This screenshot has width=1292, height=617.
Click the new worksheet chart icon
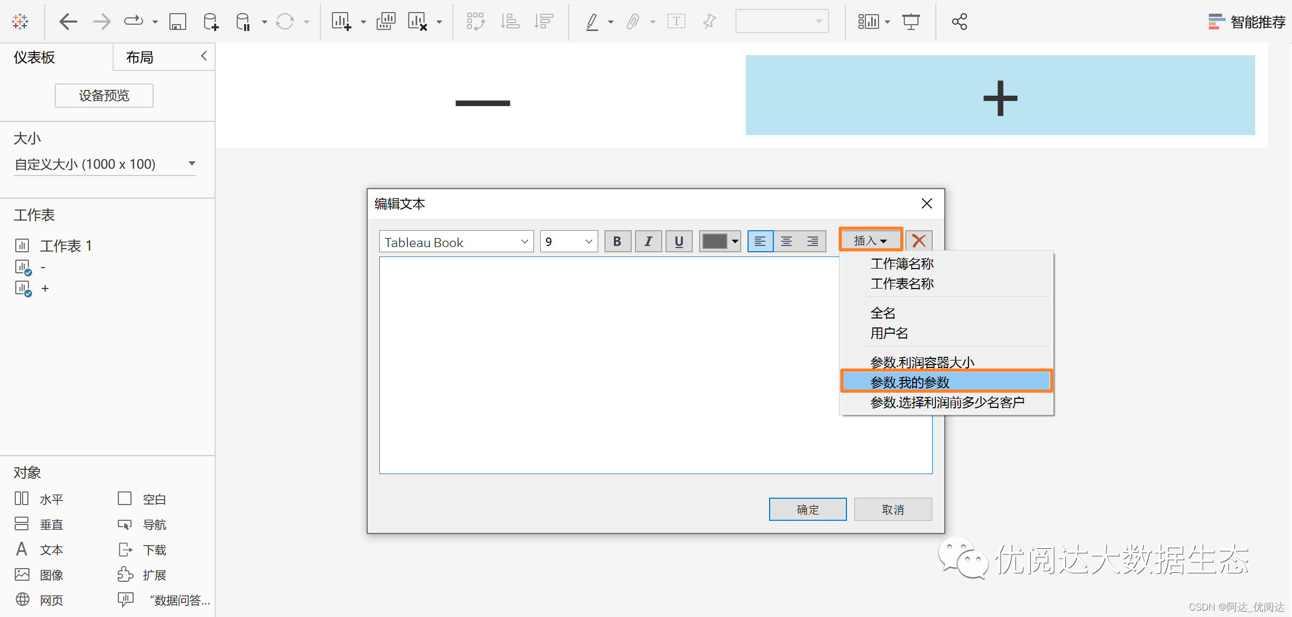tap(341, 22)
